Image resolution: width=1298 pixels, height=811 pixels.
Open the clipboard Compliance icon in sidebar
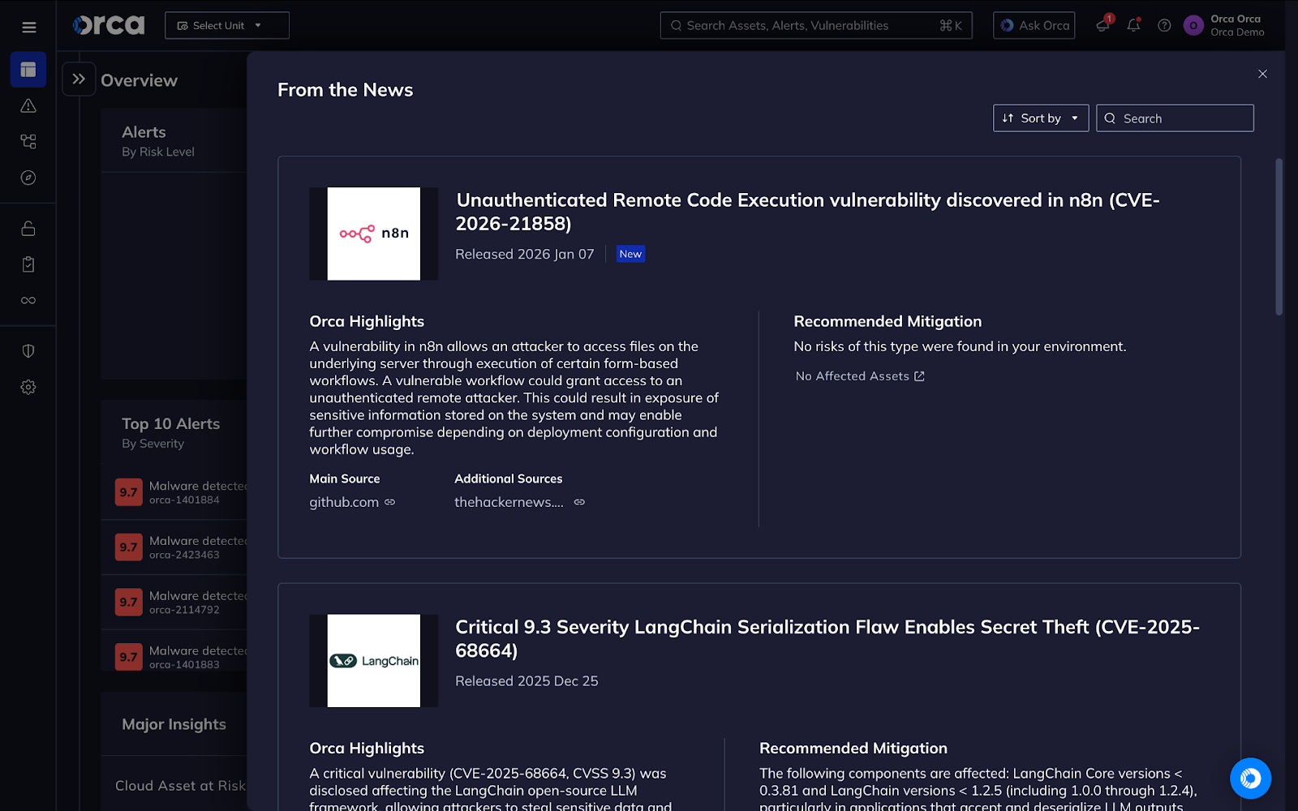click(28, 264)
